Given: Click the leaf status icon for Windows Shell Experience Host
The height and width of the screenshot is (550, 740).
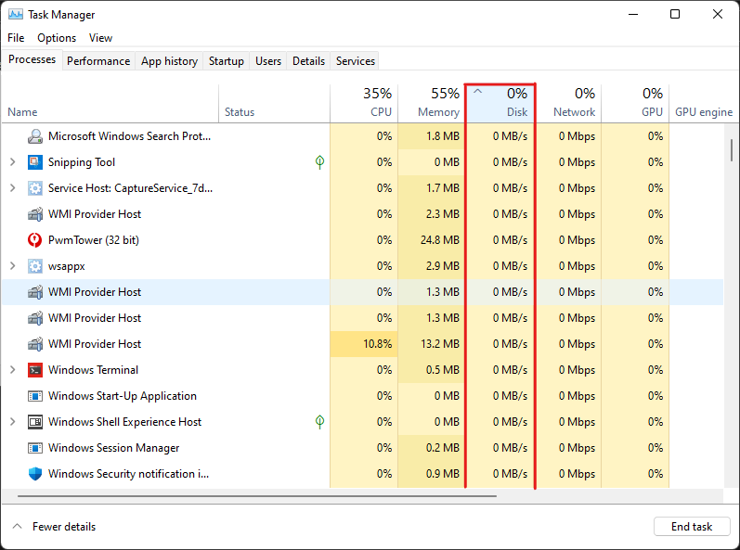Looking at the screenshot, I should click(x=319, y=422).
